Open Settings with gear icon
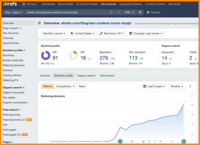This screenshot has width=200, height=145. click(x=153, y=12)
